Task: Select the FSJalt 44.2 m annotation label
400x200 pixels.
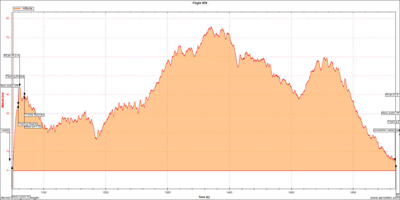Action: 11,56
